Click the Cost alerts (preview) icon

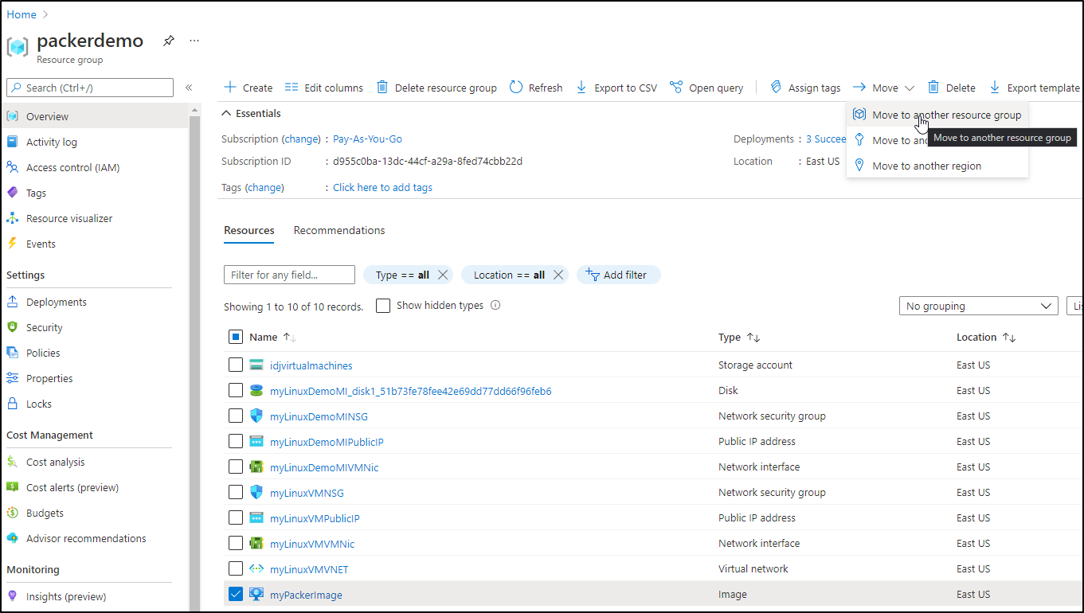pos(12,487)
